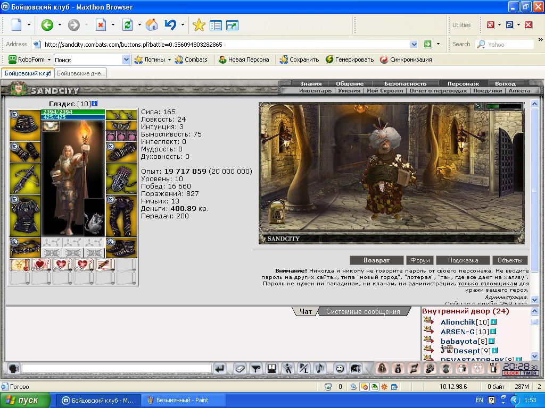The height and width of the screenshot is (408, 545).
Task: Go to the Home page icon
Action: coord(152,25)
